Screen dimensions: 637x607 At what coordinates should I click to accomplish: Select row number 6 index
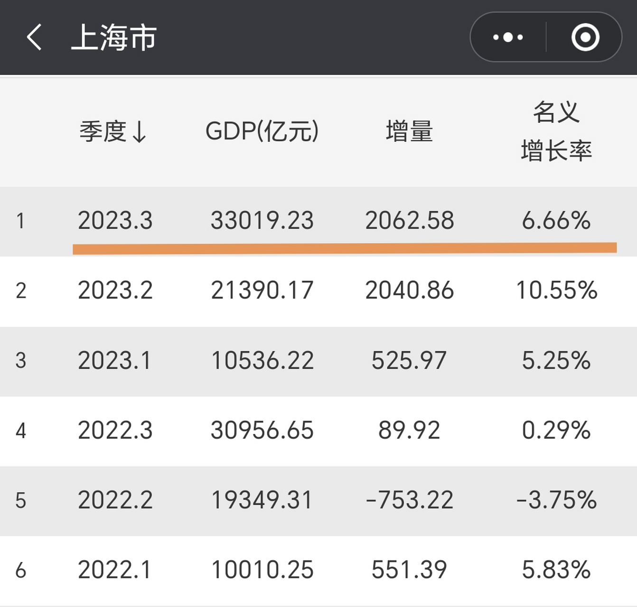(x=20, y=570)
